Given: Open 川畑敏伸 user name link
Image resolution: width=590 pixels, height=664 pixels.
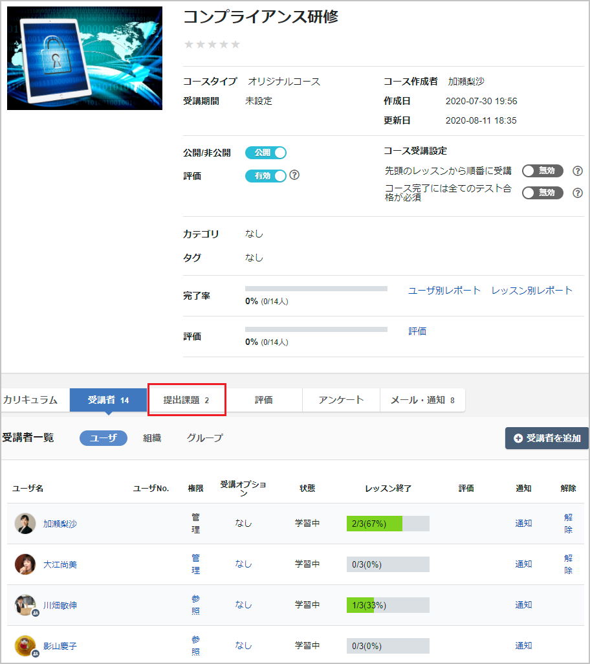Looking at the screenshot, I should (60, 605).
